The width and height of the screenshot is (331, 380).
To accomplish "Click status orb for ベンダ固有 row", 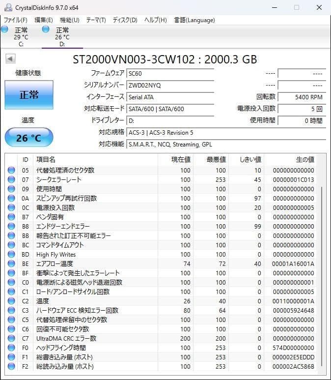I will 11,217.
